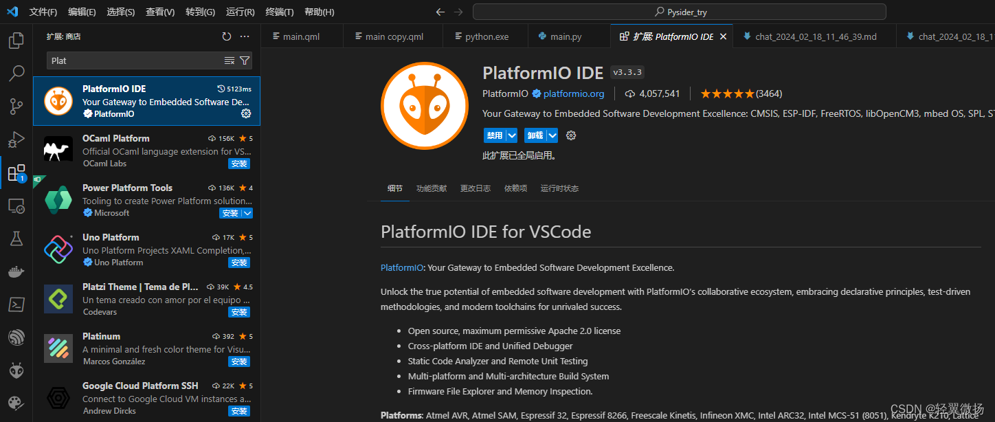
Task: Select the 功能贡献 feature contributions tab
Action: pos(432,188)
